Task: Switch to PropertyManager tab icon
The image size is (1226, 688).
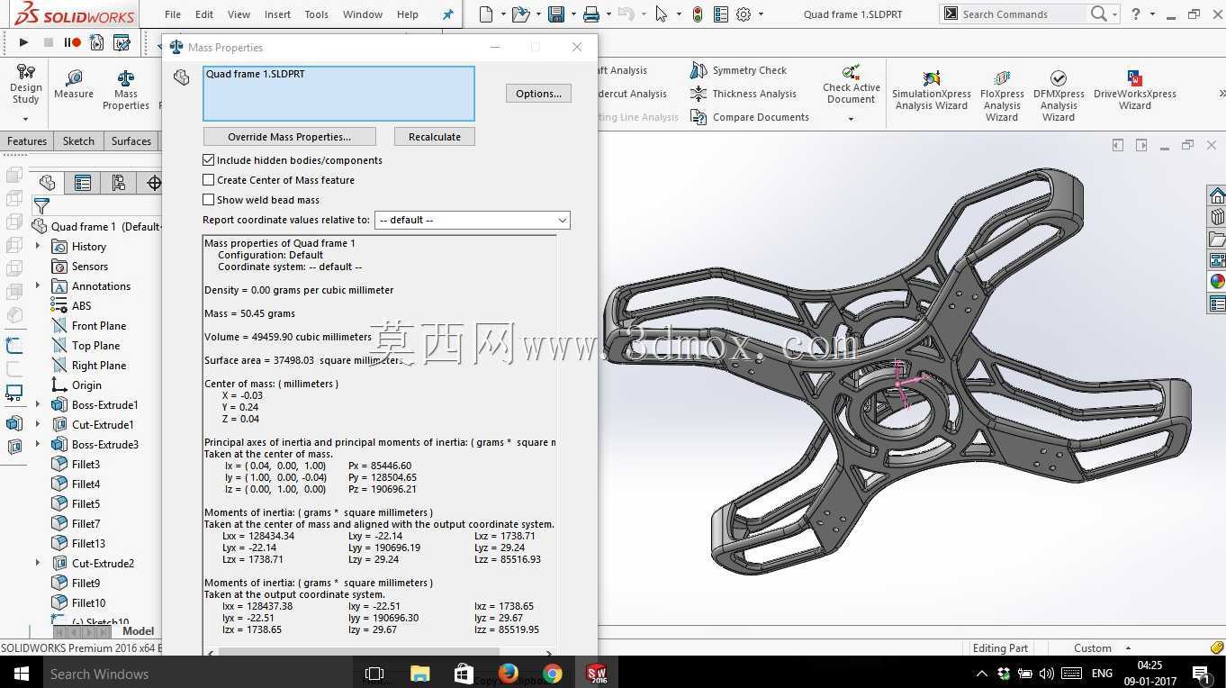Action: click(x=83, y=183)
